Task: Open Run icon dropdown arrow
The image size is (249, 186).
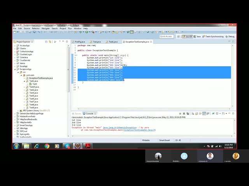Action: tap(89, 32)
